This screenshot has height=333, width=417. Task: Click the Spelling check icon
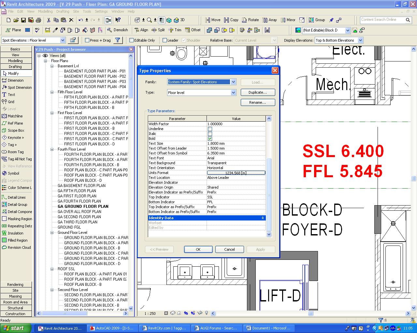click(x=37, y=30)
